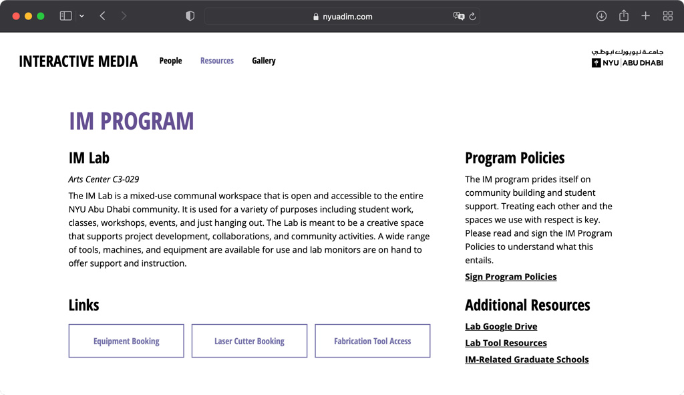Reload the nyuadim.com page

click(x=472, y=16)
